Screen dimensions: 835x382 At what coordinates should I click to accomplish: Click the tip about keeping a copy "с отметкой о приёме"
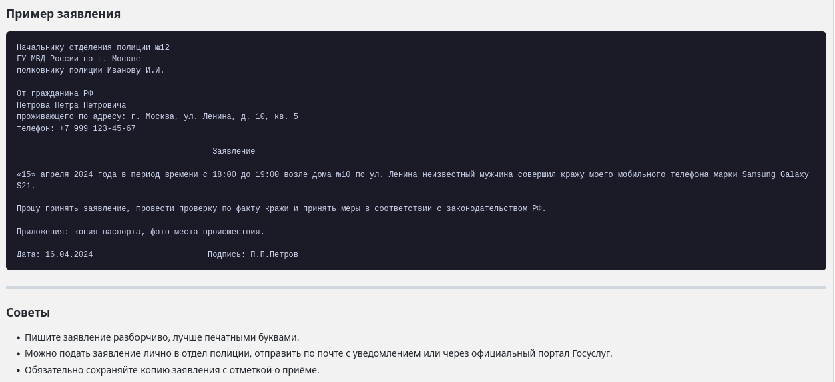pyautogui.click(x=172, y=370)
